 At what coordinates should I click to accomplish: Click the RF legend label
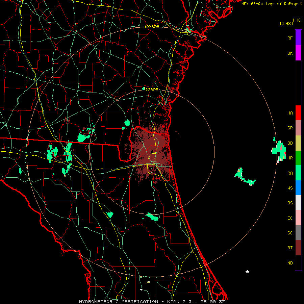(290, 38)
